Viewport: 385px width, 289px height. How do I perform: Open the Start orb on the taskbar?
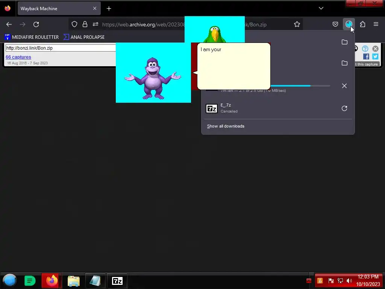[x=9, y=280]
